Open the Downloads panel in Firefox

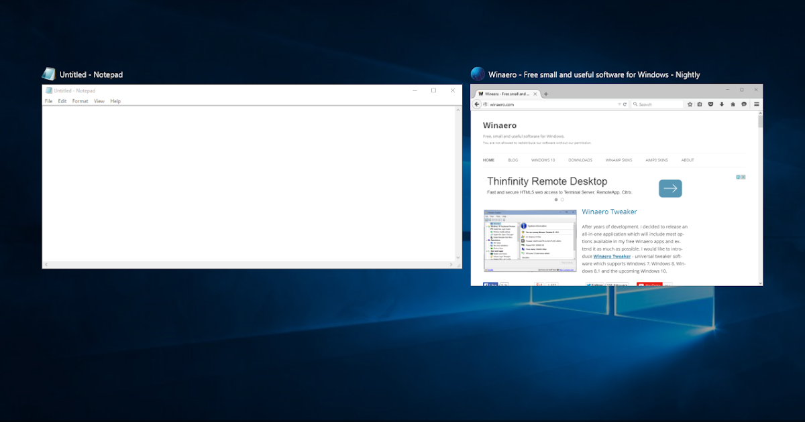click(720, 104)
